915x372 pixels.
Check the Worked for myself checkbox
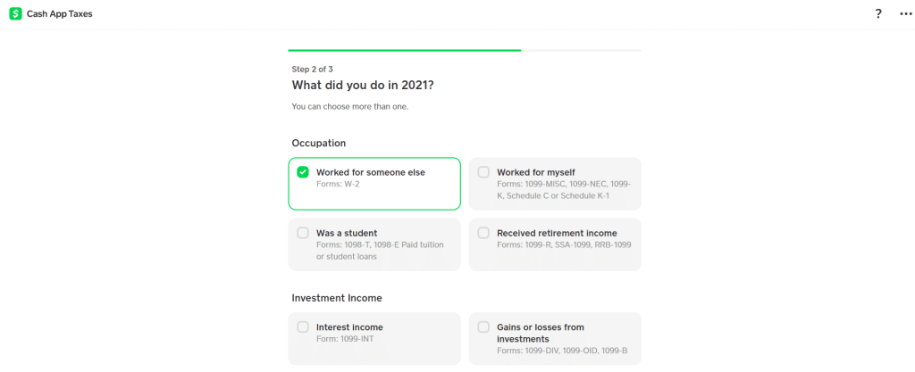(x=483, y=172)
